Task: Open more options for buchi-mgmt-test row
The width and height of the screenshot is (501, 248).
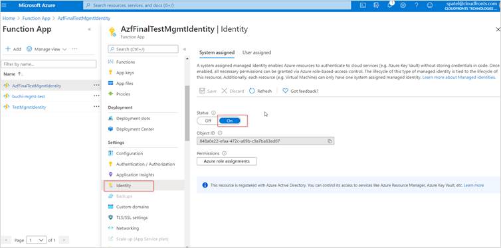Action: click(96, 96)
